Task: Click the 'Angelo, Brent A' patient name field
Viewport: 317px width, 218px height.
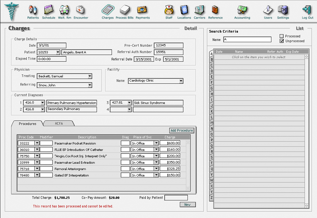Action: [87, 52]
